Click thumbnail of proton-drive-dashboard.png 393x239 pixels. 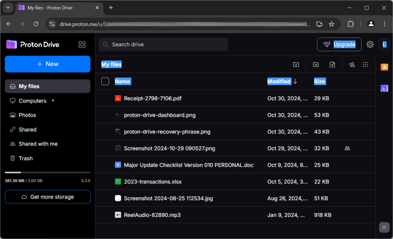coord(118,115)
